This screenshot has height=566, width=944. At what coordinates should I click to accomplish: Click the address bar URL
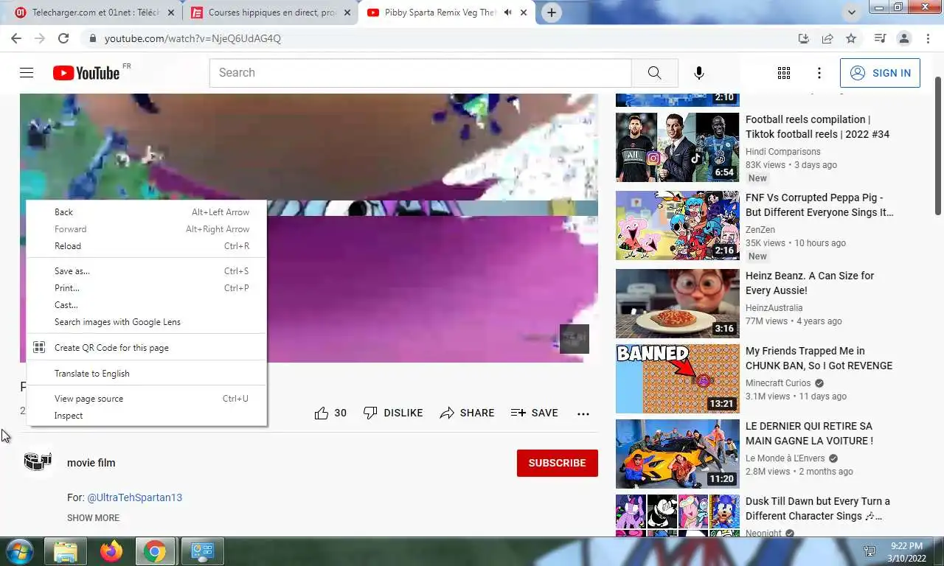192,38
